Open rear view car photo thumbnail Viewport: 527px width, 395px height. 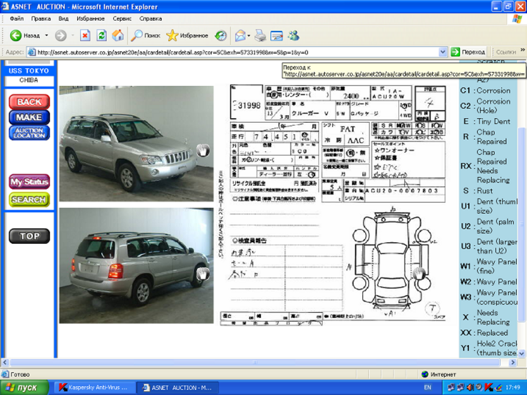(136, 266)
